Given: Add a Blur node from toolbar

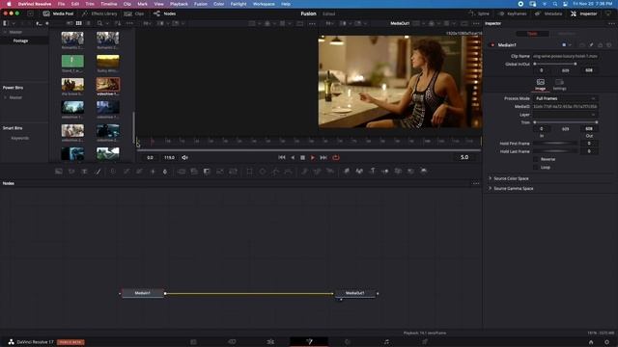Looking at the screenshot, I should pyautogui.click(x=165, y=172).
